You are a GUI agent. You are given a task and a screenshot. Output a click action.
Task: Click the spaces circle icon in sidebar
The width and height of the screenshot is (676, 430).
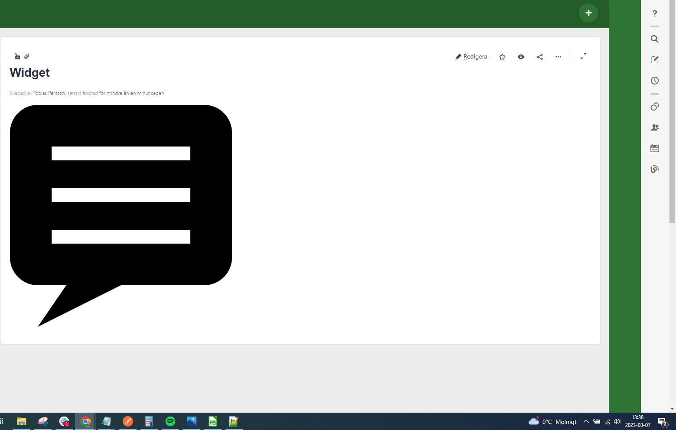coord(655,107)
